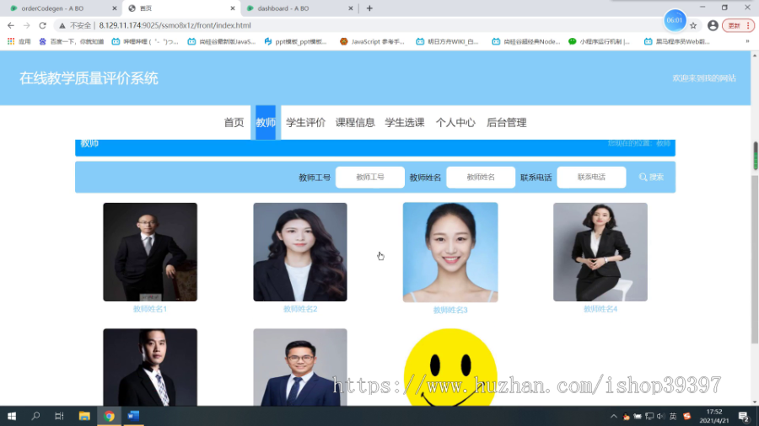
Task: Open 个人中心 in site navigation
Action: [x=455, y=123]
